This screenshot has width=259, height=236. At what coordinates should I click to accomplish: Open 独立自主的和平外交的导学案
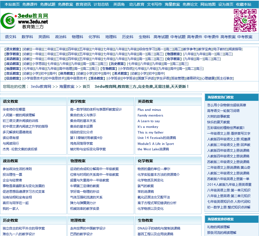click(x=24, y=228)
